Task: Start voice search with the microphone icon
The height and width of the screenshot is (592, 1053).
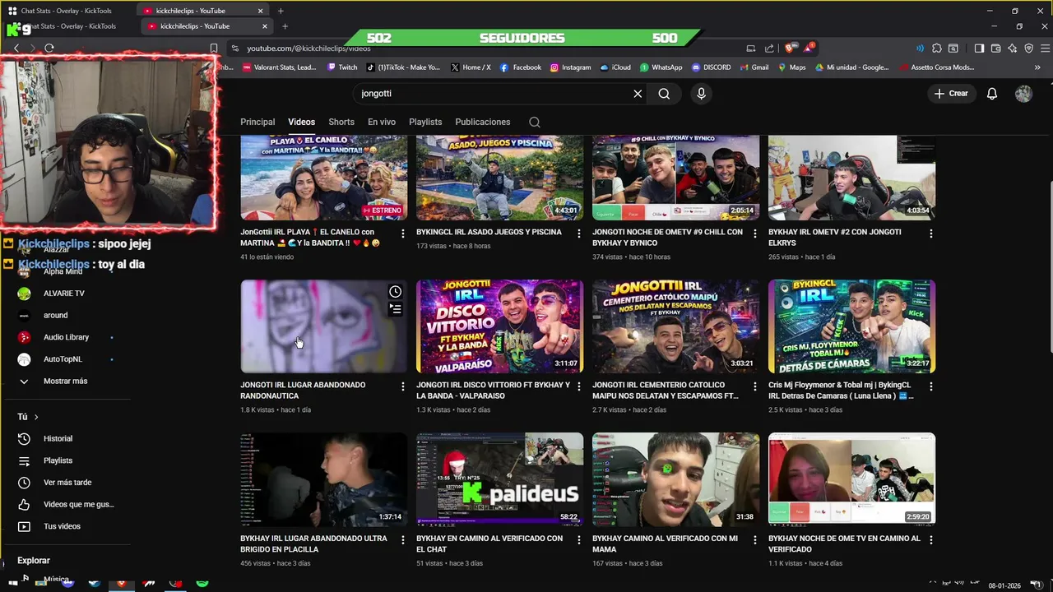Action: [701, 94]
